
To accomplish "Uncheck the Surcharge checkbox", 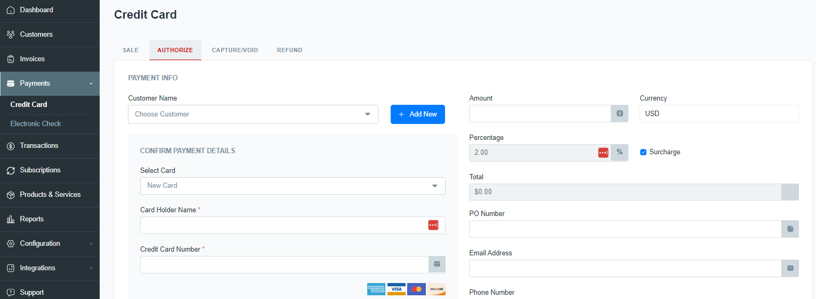I will point(643,152).
